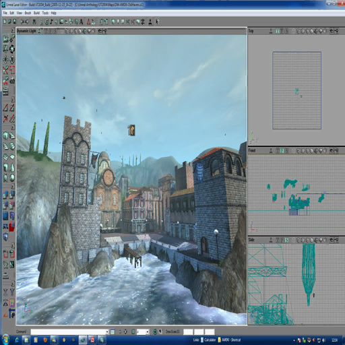Viewport: 345px width, 345px height.
Task: Open the grid size dropdown in bottom bar
Action: point(148,332)
